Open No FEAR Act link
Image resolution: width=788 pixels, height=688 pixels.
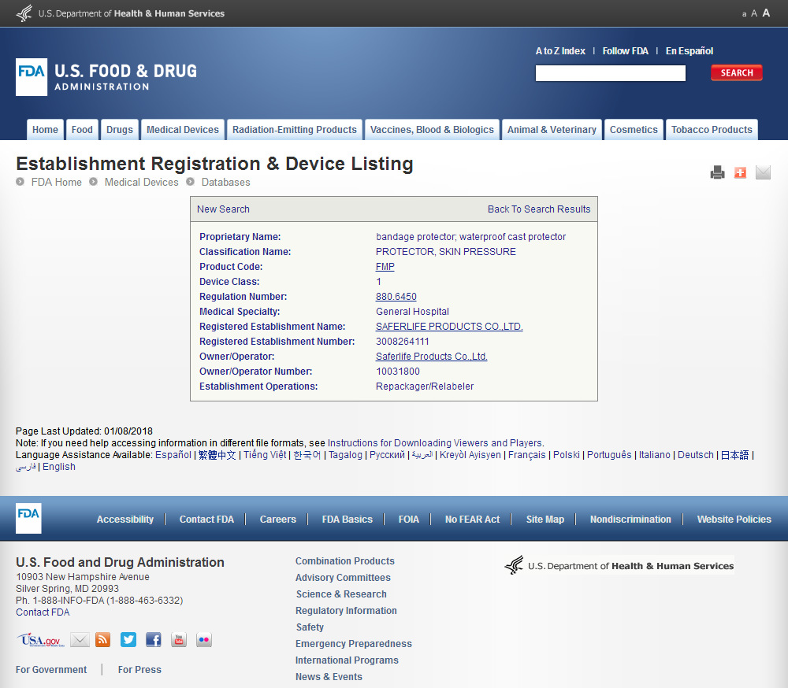click(472, 520)
